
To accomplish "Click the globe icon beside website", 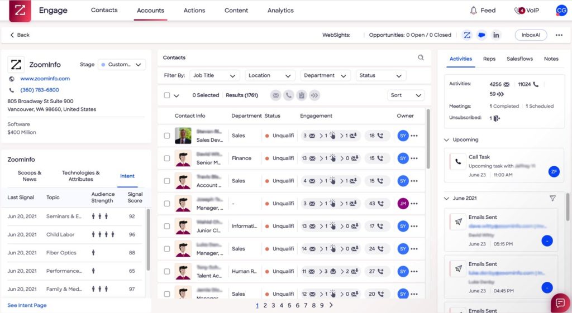I will point(12,79).
